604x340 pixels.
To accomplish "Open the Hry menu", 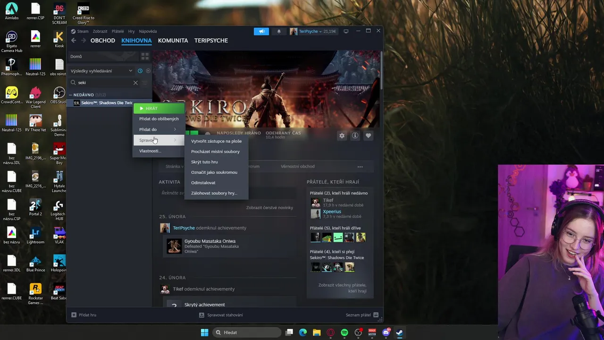I will point(132,31).
